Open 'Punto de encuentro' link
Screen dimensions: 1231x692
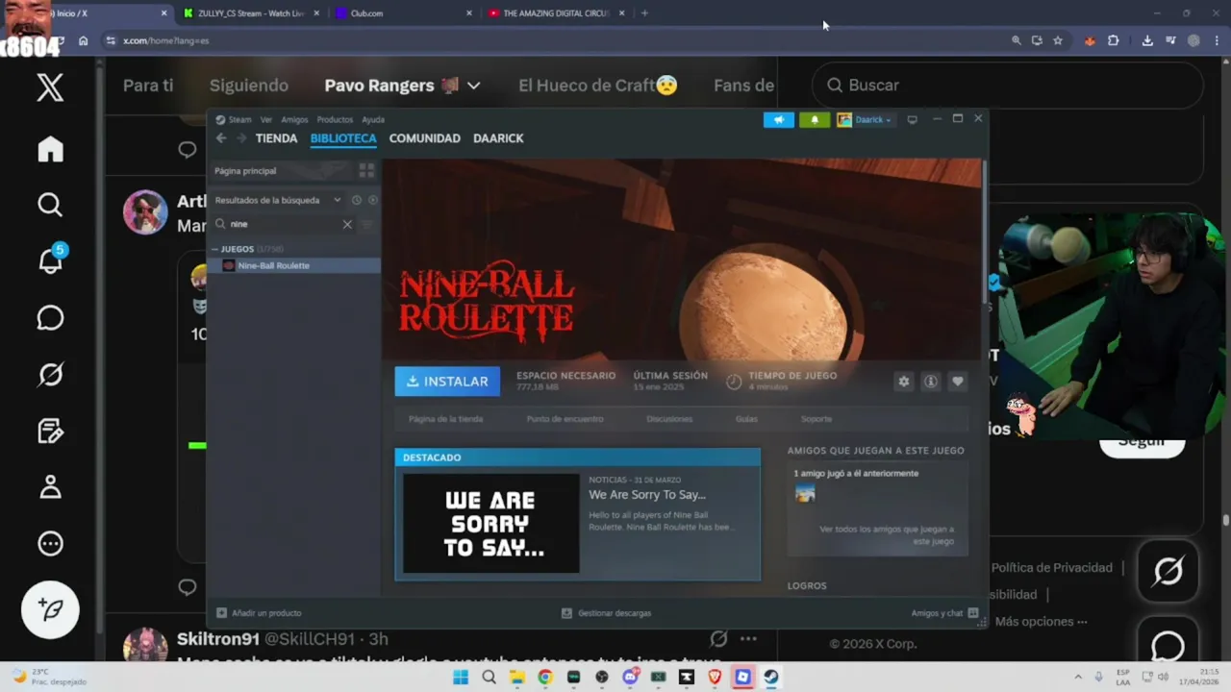[x=565, y=419]
